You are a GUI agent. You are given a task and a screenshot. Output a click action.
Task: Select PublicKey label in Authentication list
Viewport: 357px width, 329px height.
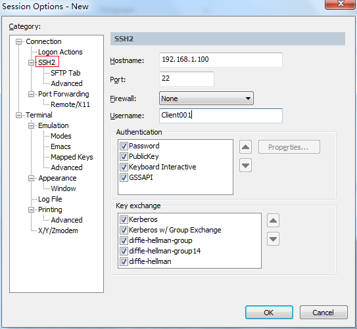(144, 156)
